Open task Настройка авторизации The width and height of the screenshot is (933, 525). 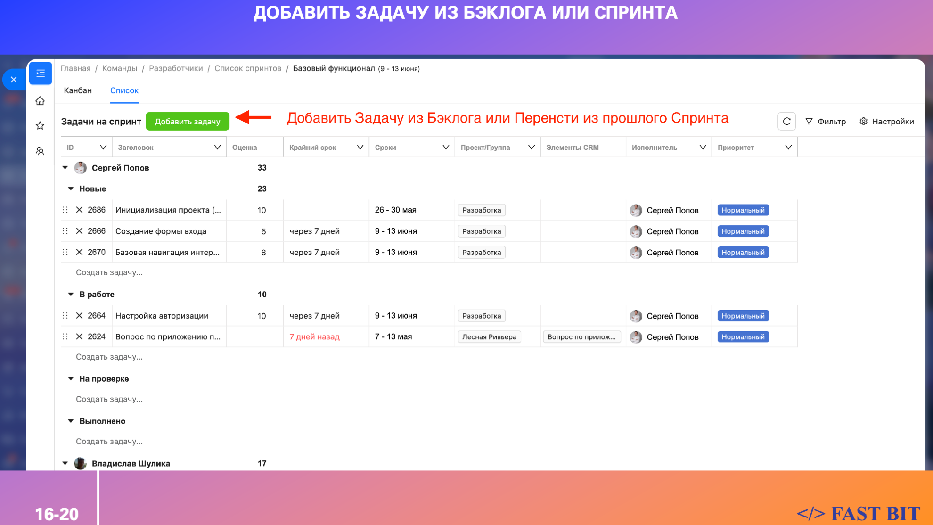(162, 316)
